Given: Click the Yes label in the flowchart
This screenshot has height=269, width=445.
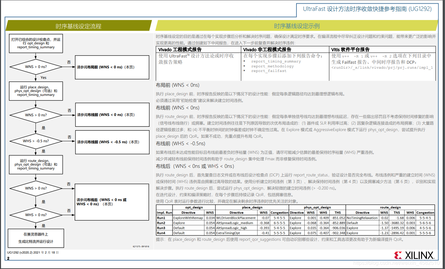Looking at the screenshot, I should point(43,78).
